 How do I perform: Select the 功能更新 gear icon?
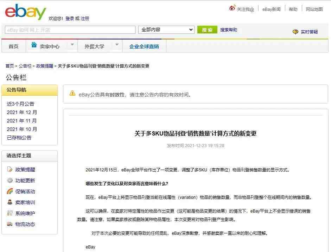pyautogui.click(x=10, y=180)
